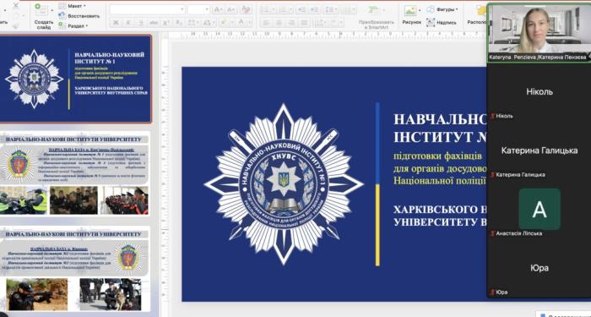591x317 pixels.
Task: Select the third slide thumbnail with shooting photo
Action: pos(74,269)
